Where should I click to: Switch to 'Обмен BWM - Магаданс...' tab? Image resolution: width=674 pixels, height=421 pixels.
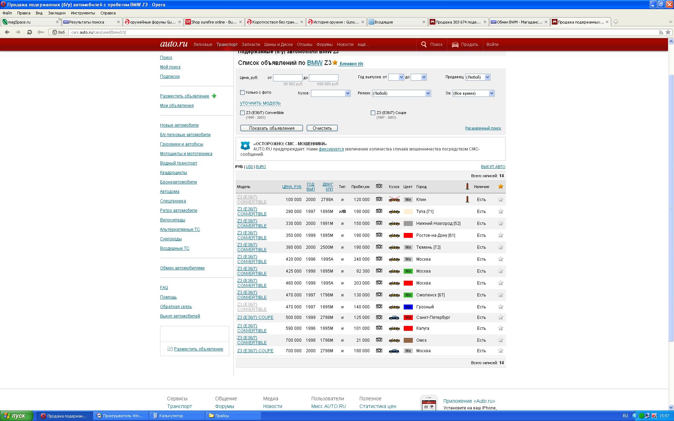tap(520, 22)
